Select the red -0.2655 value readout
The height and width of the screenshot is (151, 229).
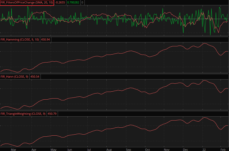coord(60,3)
